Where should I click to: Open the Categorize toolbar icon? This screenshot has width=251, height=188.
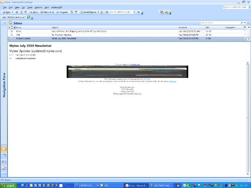(72, 12)
